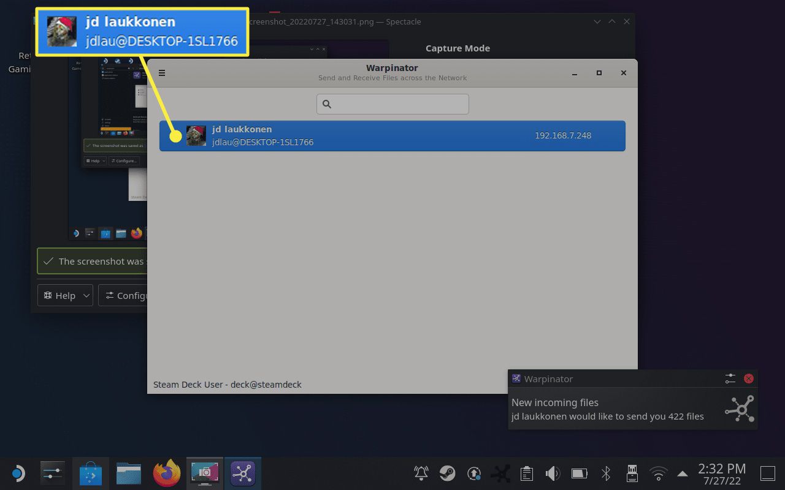785x490 pixels.
Task: Open the New incoming files notification
Action: [632, 399]
